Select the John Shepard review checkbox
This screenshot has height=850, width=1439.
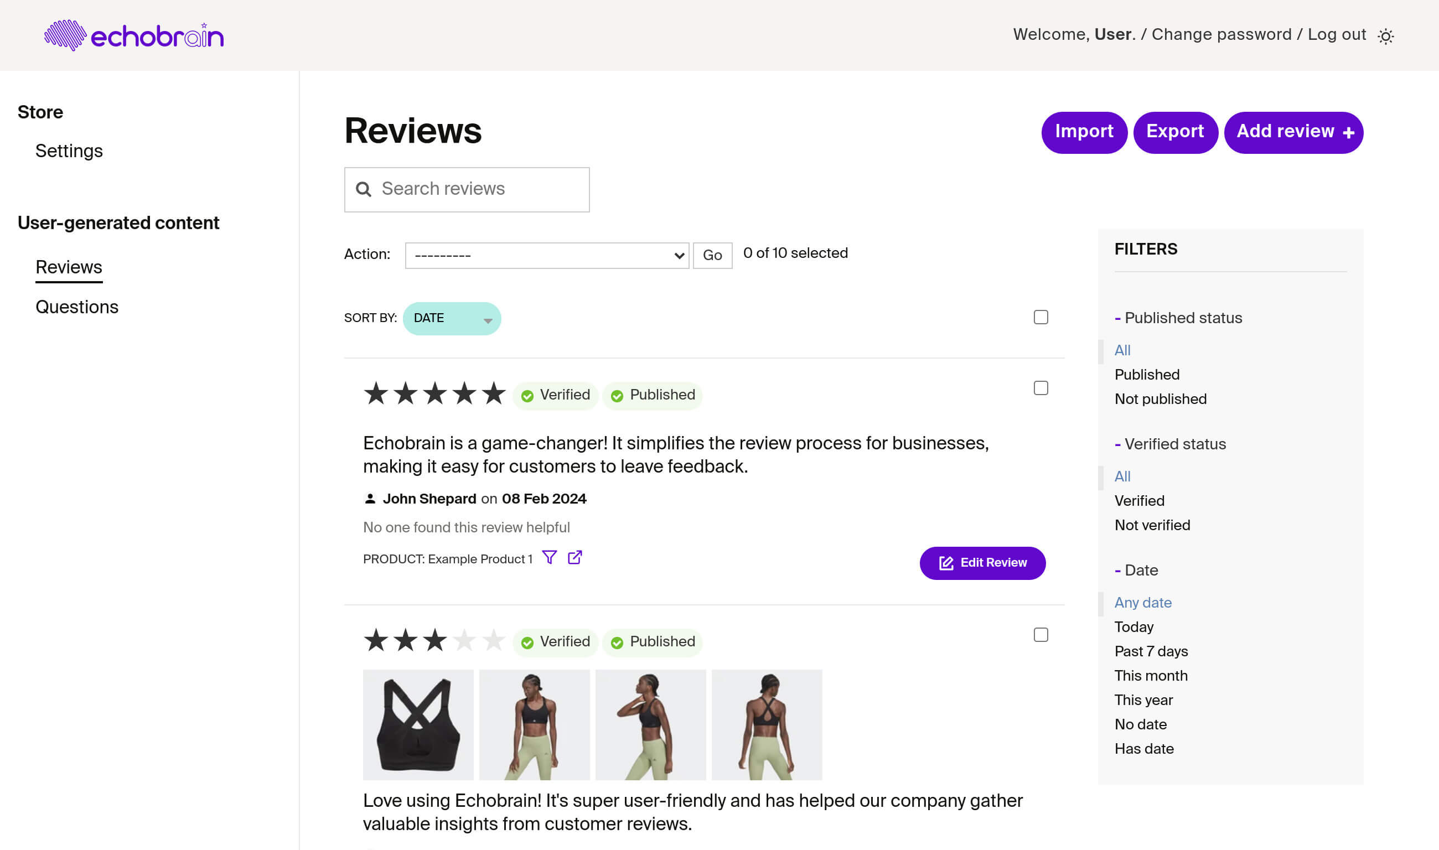pyautogui.click(x=1041, y=388)
